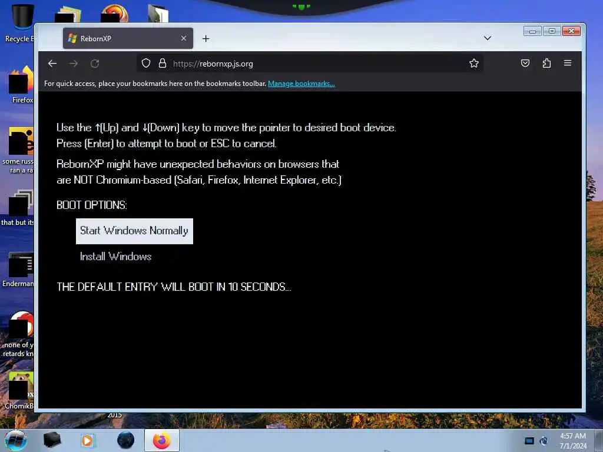Click the BOOT OPTIONS heading
603x452 pixels.
91,205
